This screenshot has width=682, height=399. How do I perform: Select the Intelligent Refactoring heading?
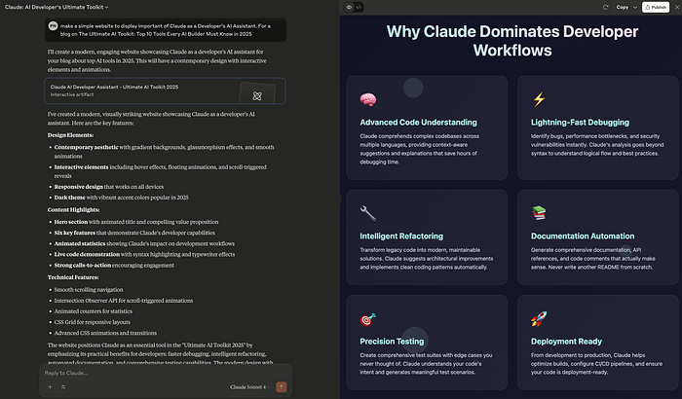click(401, 236)
